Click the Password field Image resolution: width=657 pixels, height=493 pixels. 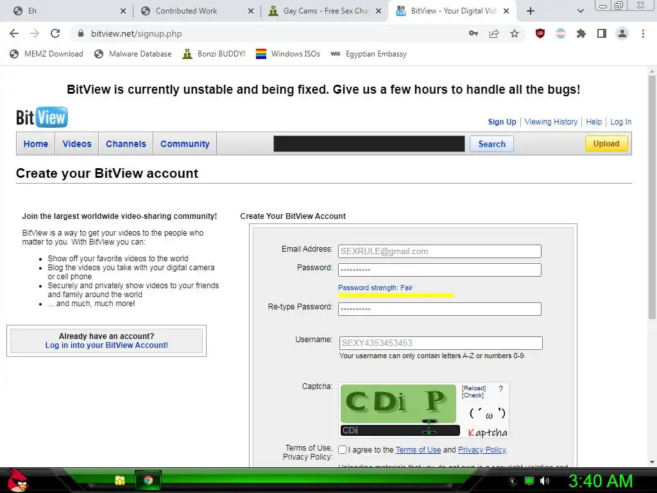439,270
